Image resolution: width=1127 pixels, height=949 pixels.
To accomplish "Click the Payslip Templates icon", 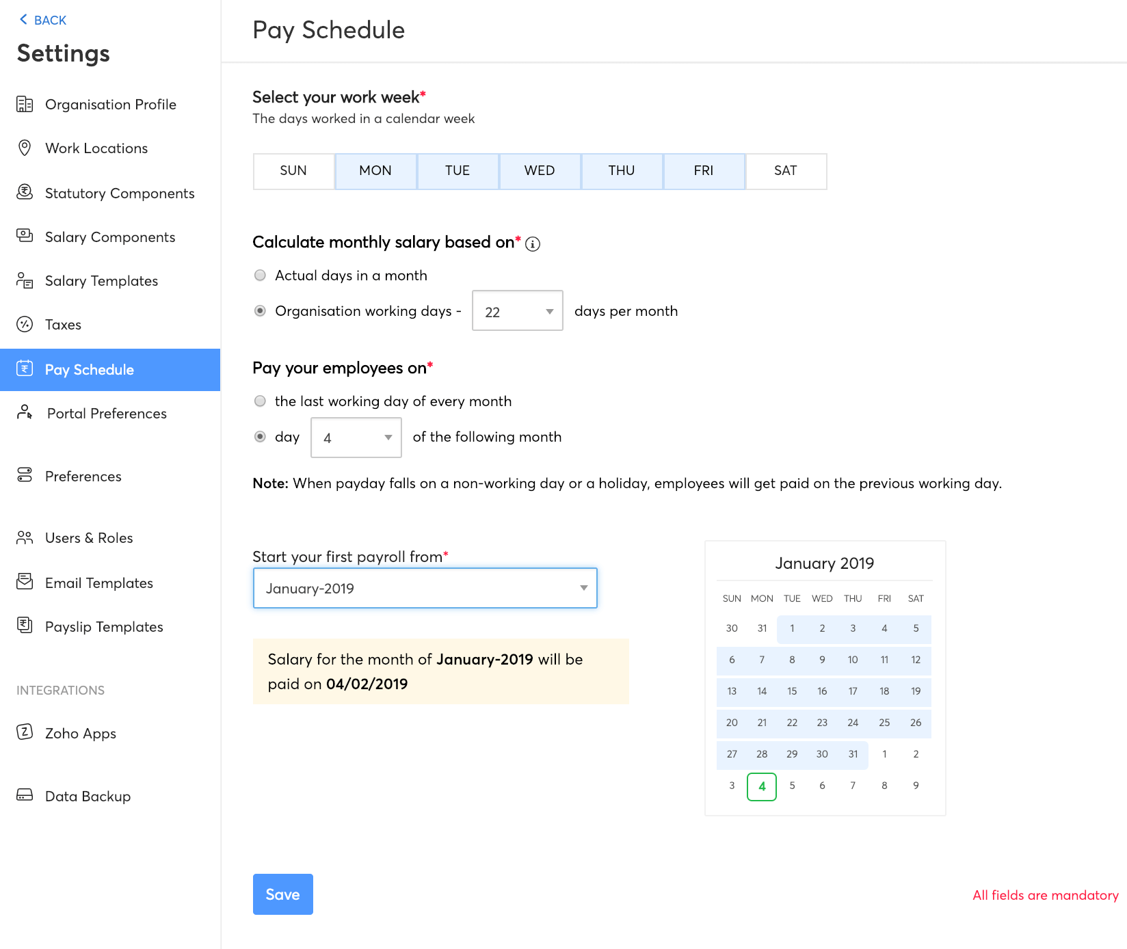I will click(x=25, y=625).
